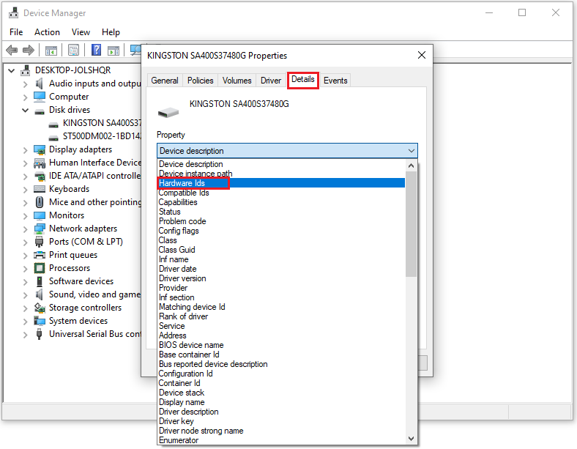Switch to the General tab

[165, 81]
